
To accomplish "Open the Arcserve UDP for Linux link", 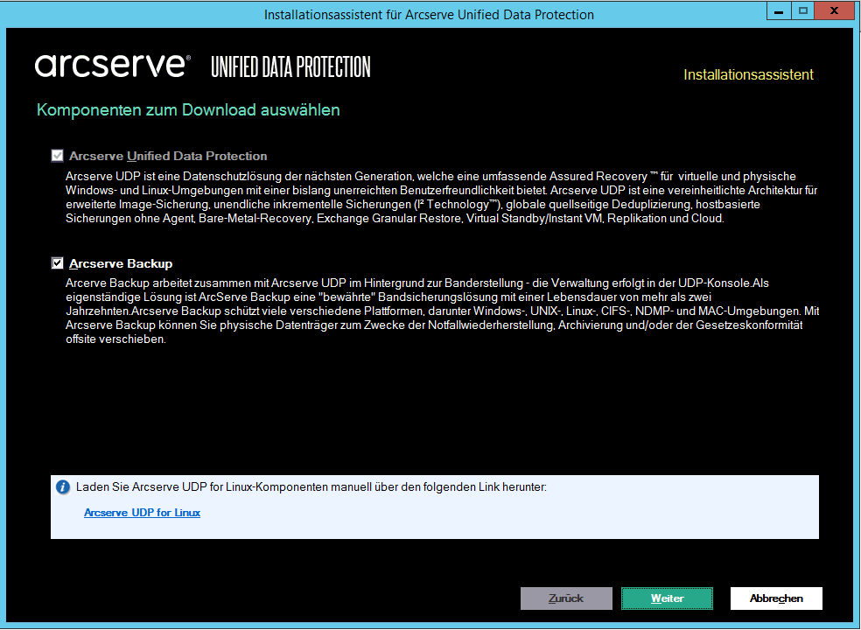I will point(143,513).
